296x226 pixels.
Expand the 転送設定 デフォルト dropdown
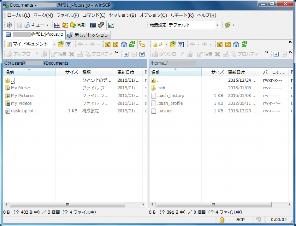(217, 25)
